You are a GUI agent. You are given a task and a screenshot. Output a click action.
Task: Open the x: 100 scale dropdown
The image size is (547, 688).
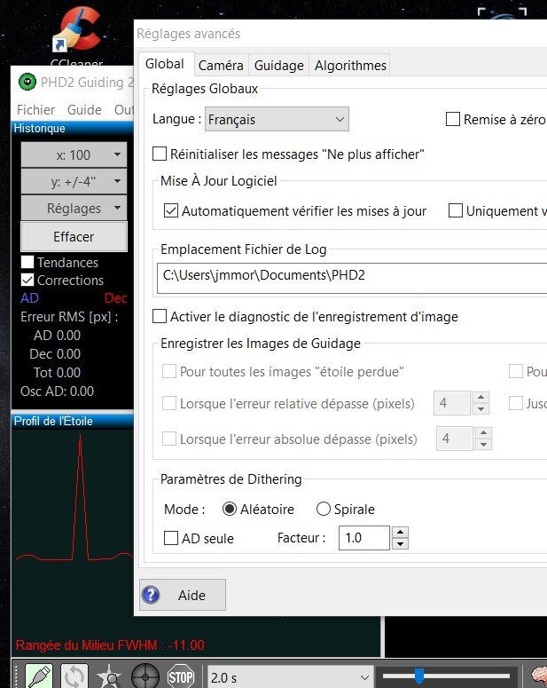[74, 154]
